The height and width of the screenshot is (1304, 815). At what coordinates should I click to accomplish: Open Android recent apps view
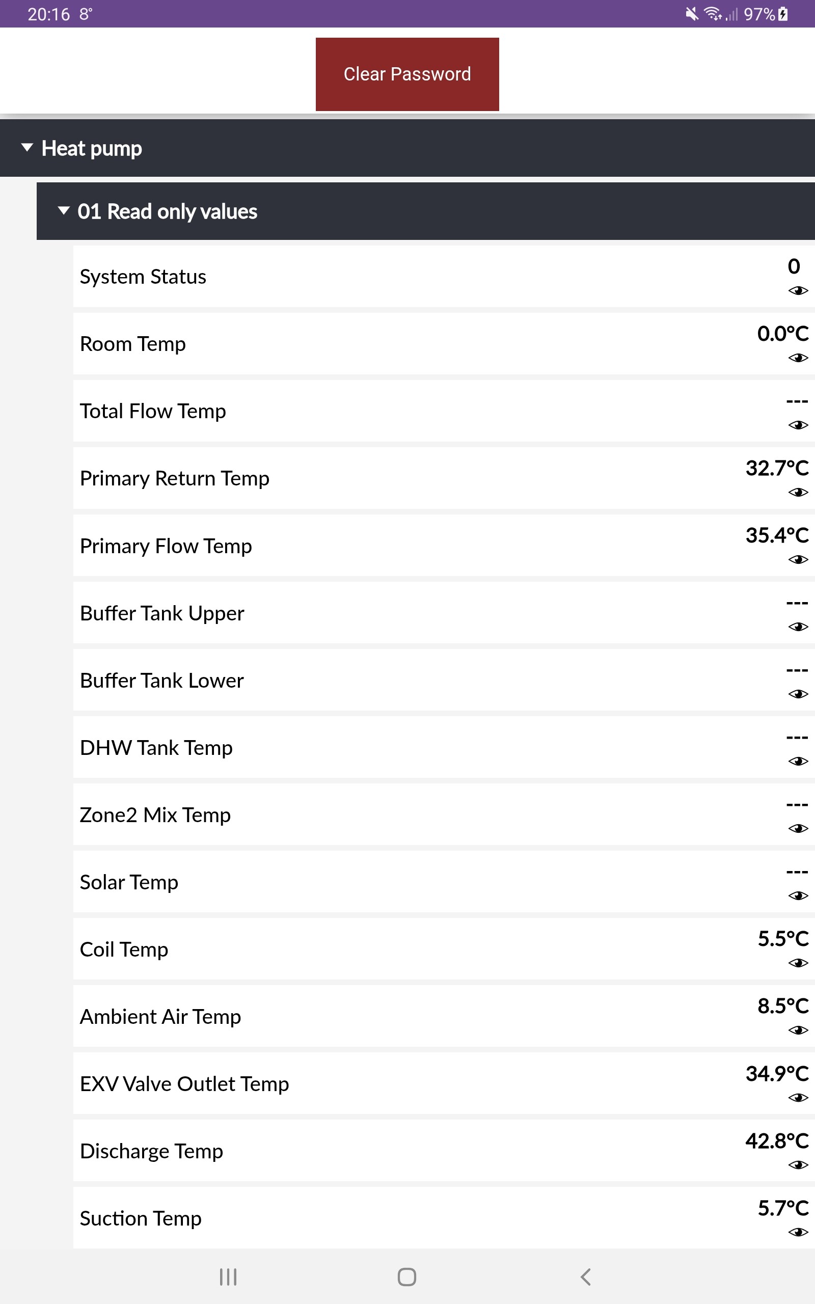228,1276
